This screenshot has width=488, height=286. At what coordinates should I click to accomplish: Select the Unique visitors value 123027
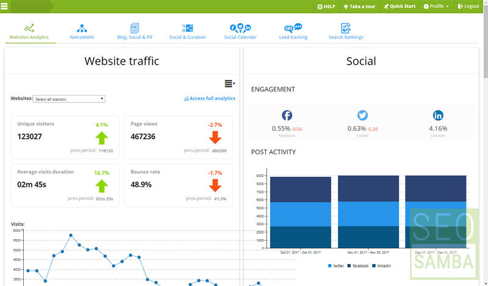tap(29, 137)
